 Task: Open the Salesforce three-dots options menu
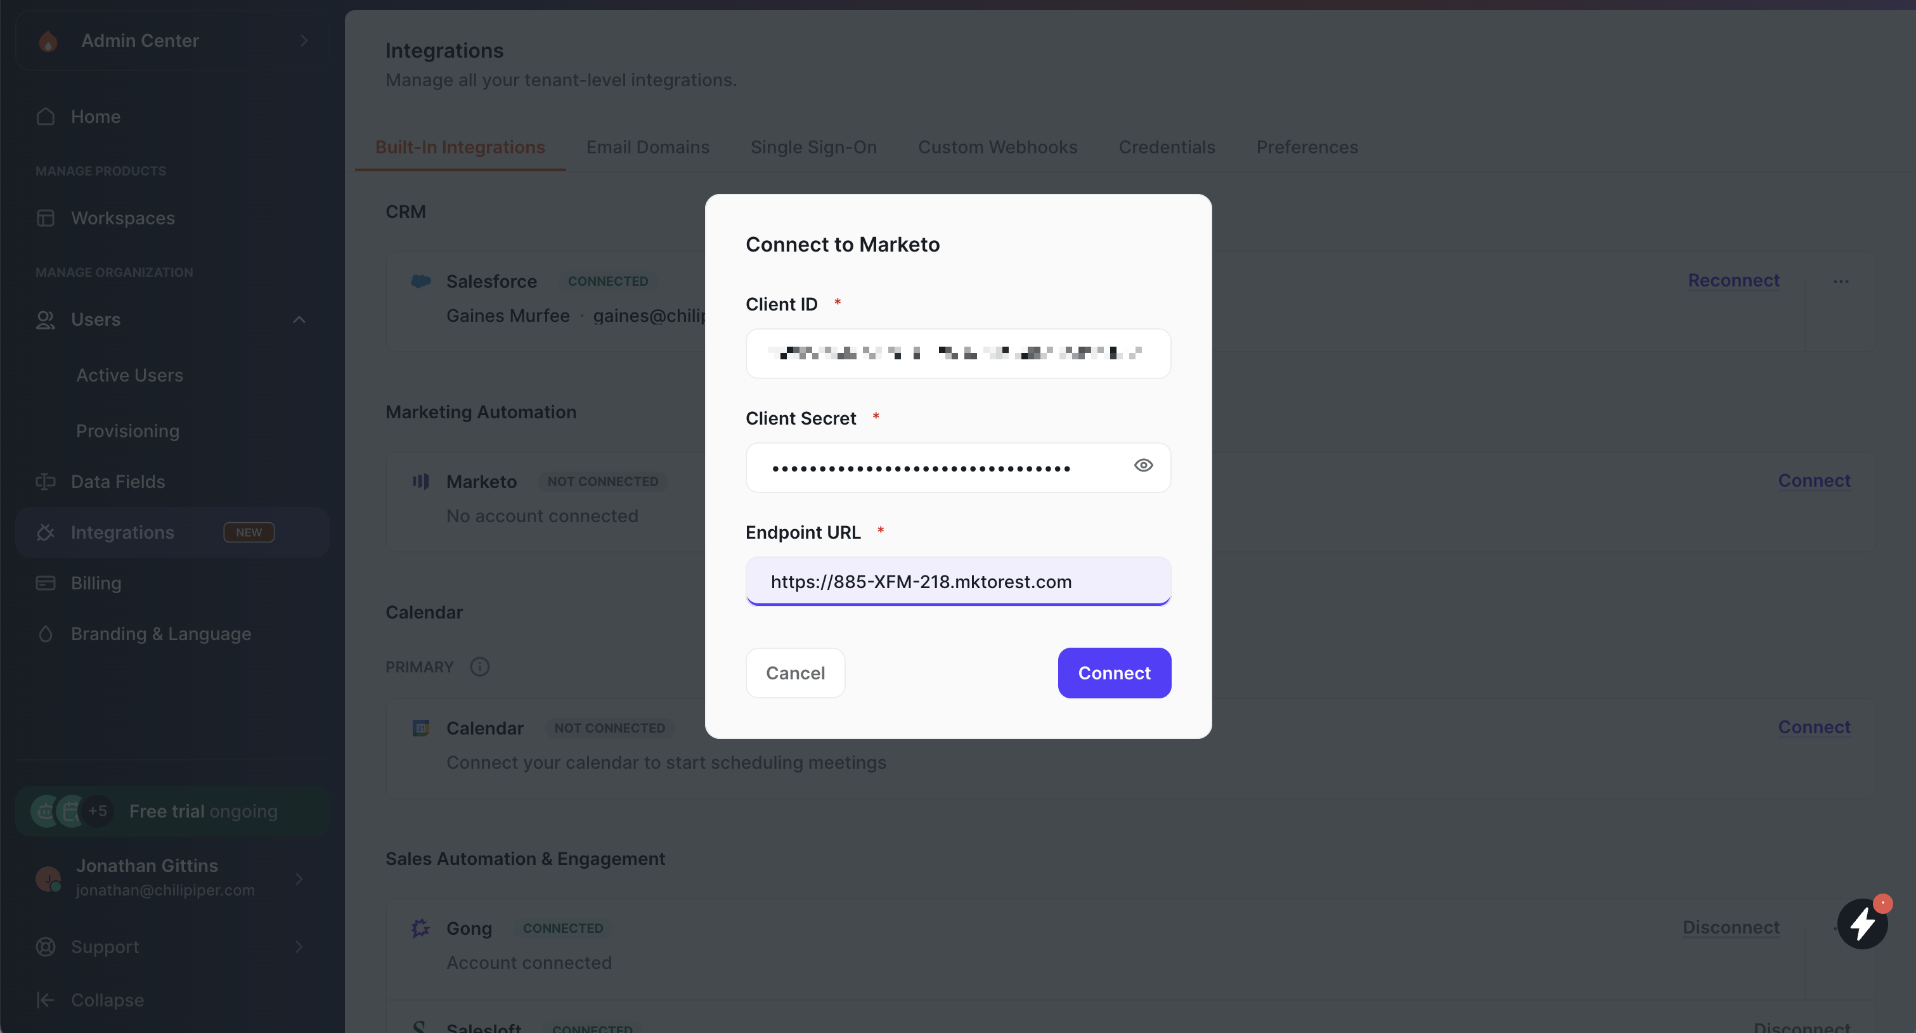click(x=1841, y=282)
